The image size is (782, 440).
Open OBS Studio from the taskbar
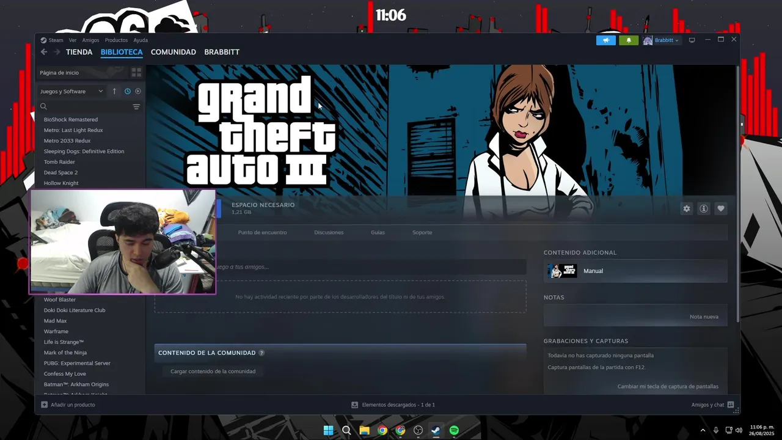click(418, 430)
